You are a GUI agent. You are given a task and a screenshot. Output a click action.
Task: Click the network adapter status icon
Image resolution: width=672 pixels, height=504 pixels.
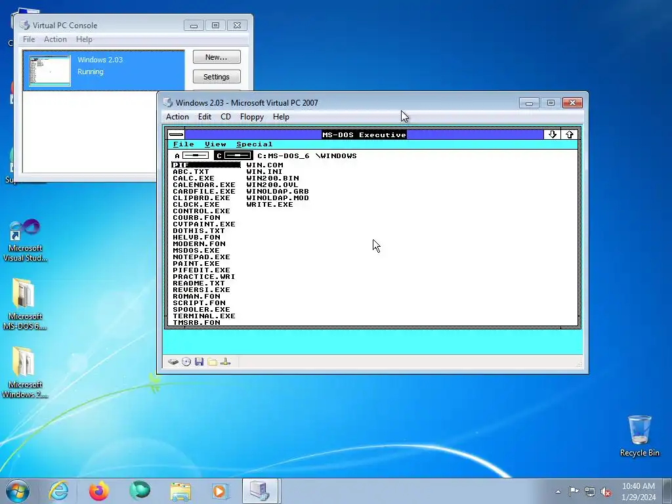pos(226,362)
